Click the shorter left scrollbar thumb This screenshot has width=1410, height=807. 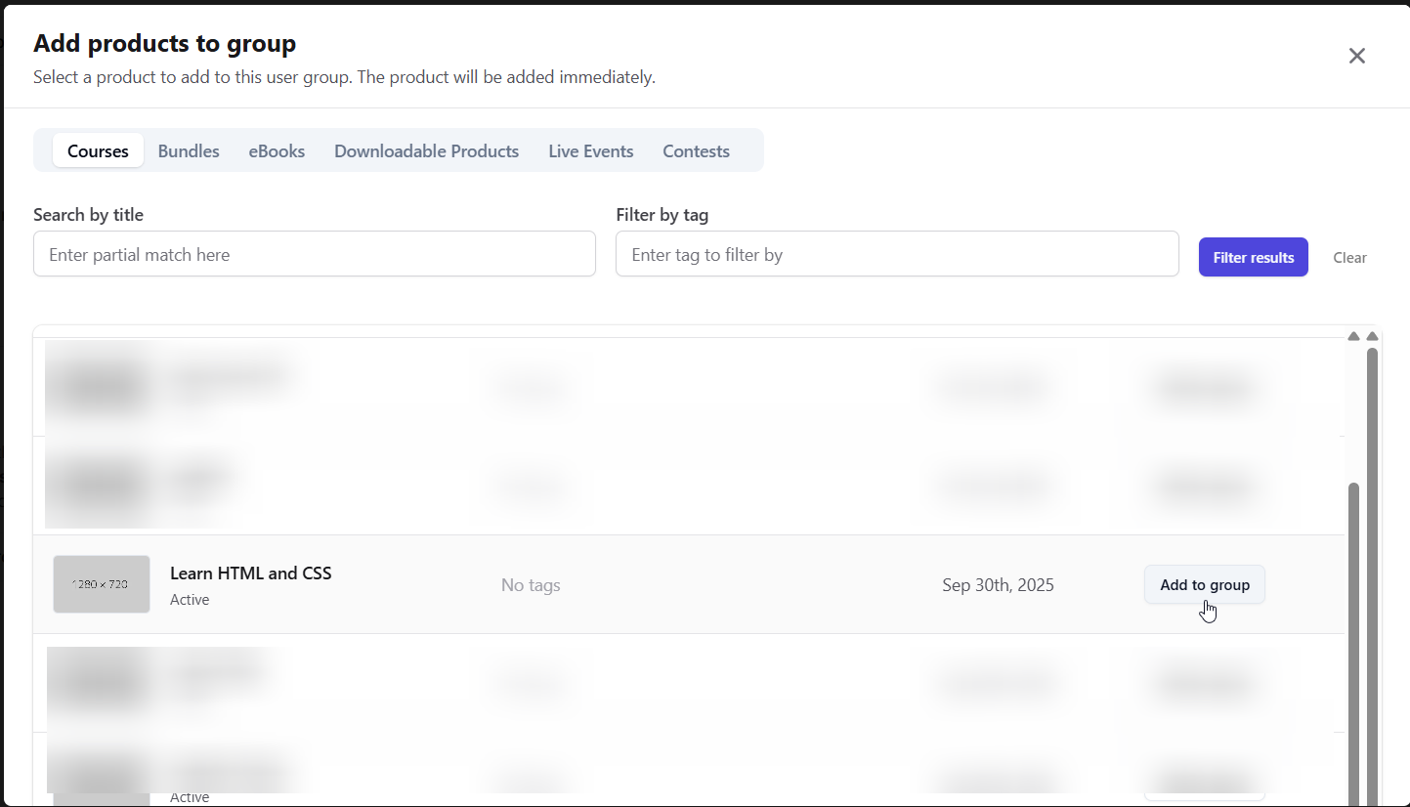coord(1353,635)
